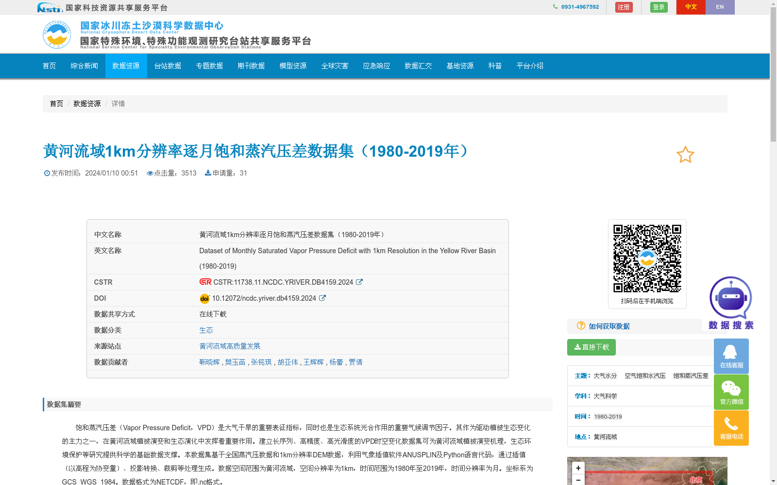The image size is (777, 485).
Task: Click the 点击量 eye views icon
Action: [x=150, y=173]
